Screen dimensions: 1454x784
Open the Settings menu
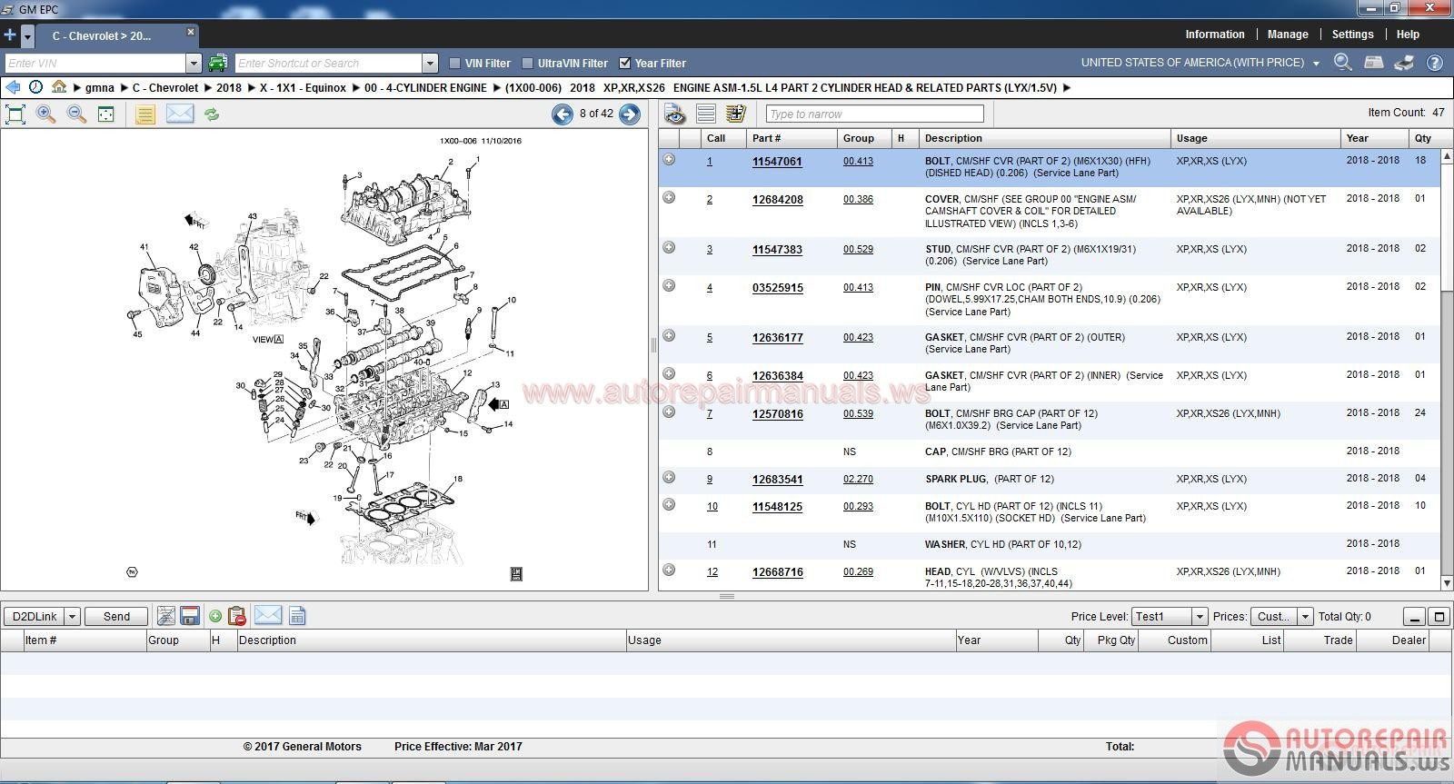[x=1352, y=35]
